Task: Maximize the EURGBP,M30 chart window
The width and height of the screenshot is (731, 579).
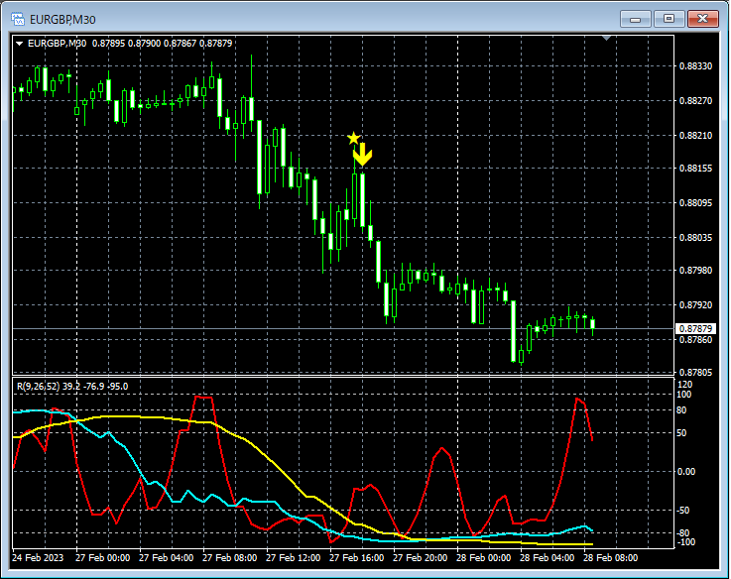Action: pos(669,19)
